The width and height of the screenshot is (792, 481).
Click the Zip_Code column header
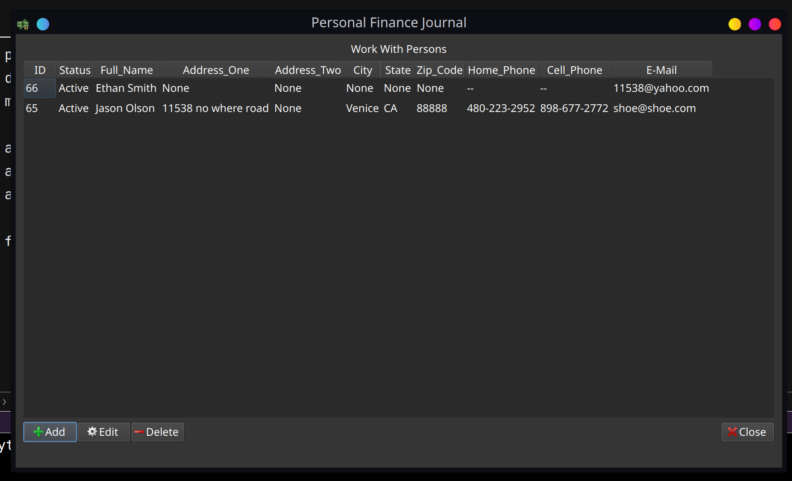pyautogui.click(x=439, y=70)
